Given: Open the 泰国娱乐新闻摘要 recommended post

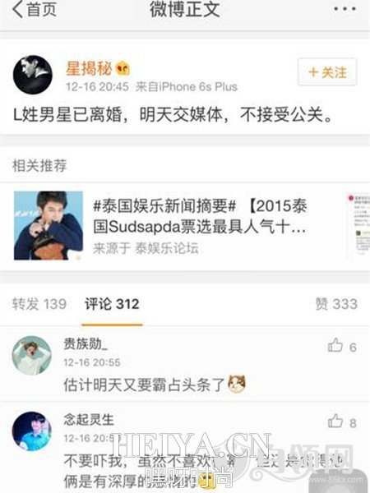Looking at the screenshot, I should (x=200, y=216).
